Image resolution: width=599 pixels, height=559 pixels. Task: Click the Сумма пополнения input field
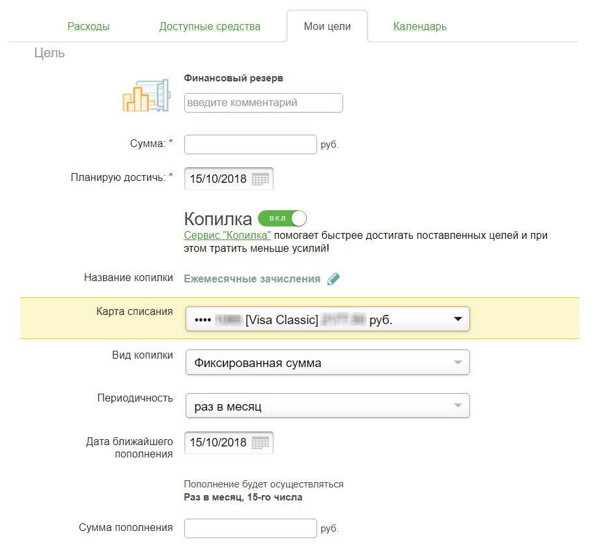tap(251, 528)
